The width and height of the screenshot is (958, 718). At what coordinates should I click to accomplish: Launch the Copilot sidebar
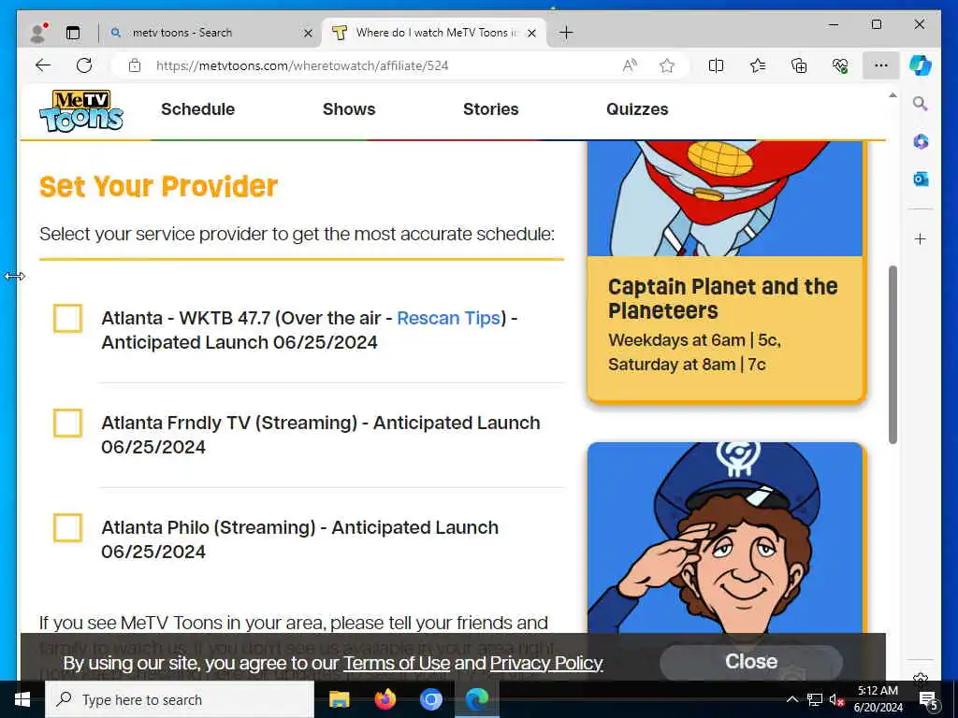[x=921, y=65]
